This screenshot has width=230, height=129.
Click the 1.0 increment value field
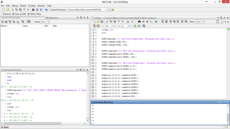[108, 26]
